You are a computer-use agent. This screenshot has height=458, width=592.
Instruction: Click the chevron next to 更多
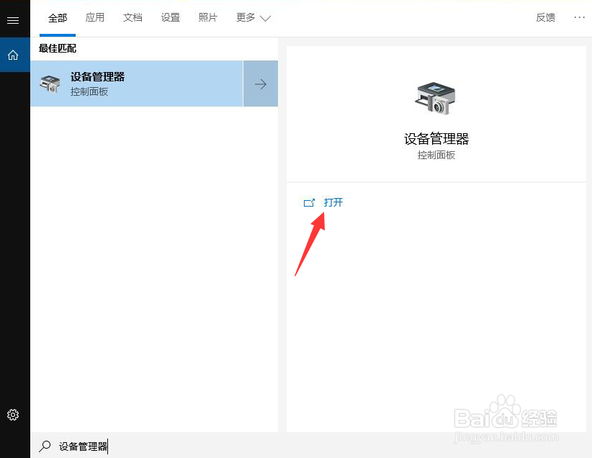pos(264,19)
